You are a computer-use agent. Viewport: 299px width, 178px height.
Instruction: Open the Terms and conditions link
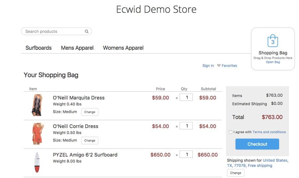click(269, 132)
